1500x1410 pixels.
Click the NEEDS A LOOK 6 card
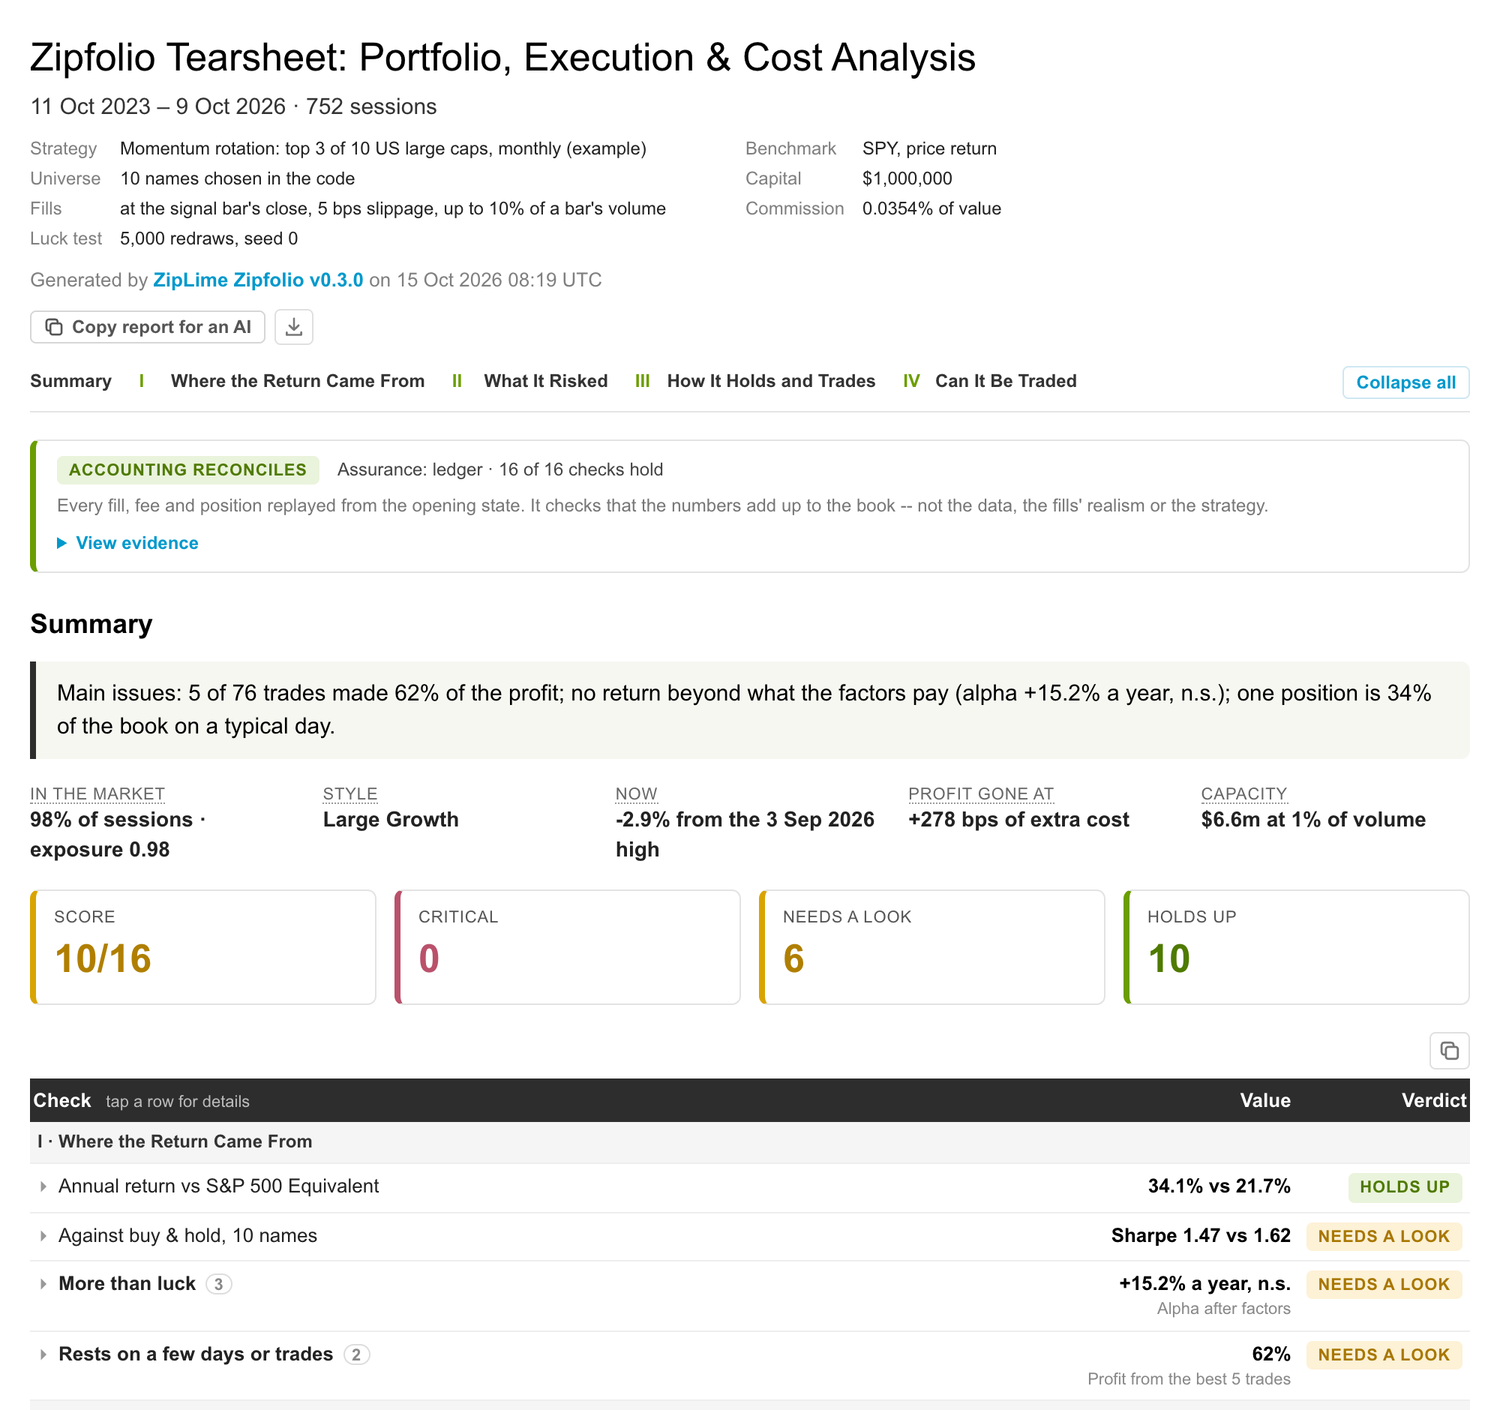tap(931, 946)
